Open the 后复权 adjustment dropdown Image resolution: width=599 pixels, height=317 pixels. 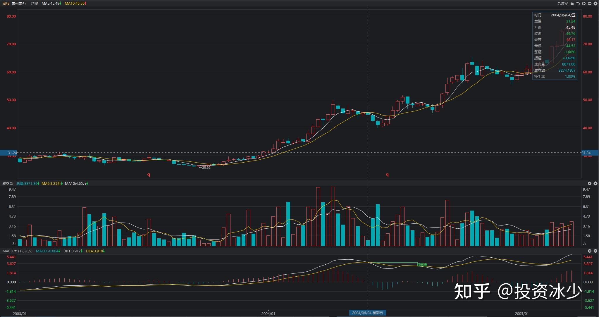tap(562, 4)
